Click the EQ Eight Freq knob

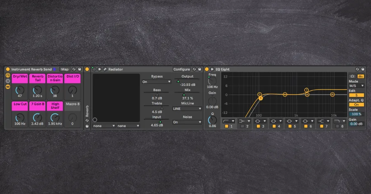212,81
